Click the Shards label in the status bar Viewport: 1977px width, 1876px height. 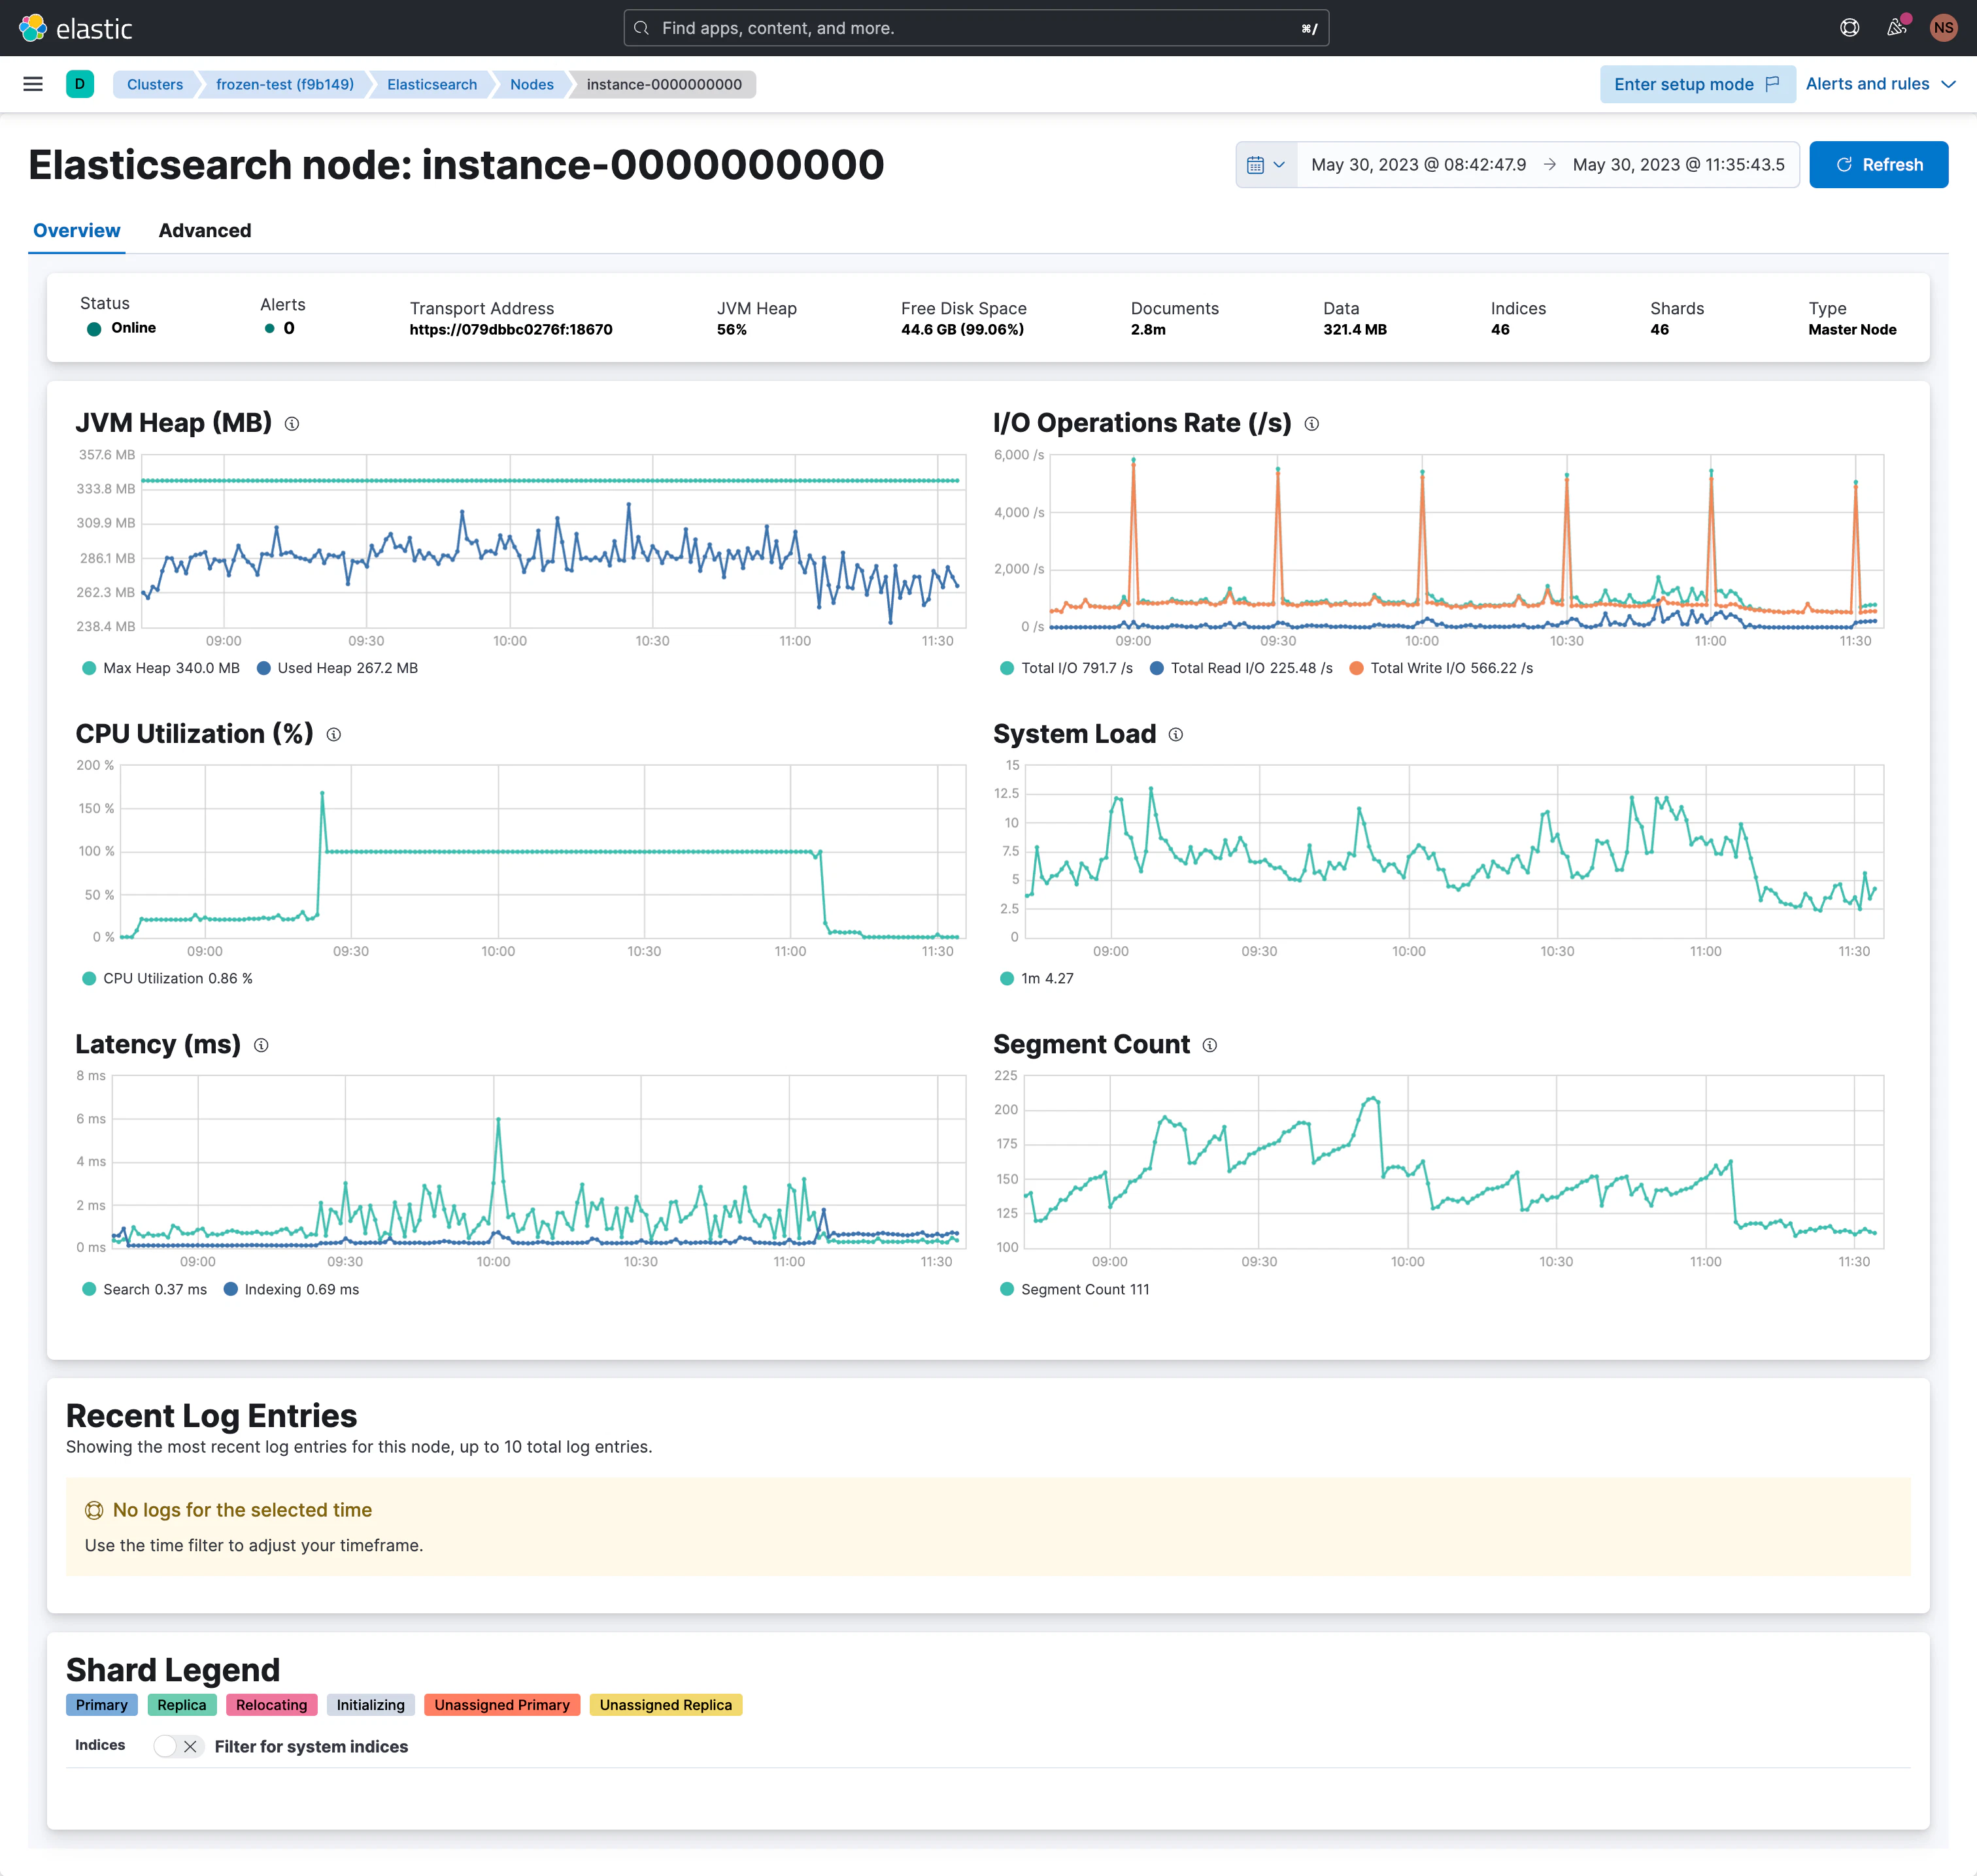coord(1678,309)
